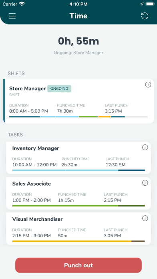This screenshot has width=157, height=279.
Task: Click the Inventory Manager progress bar
Action: (x=78, y=170)
